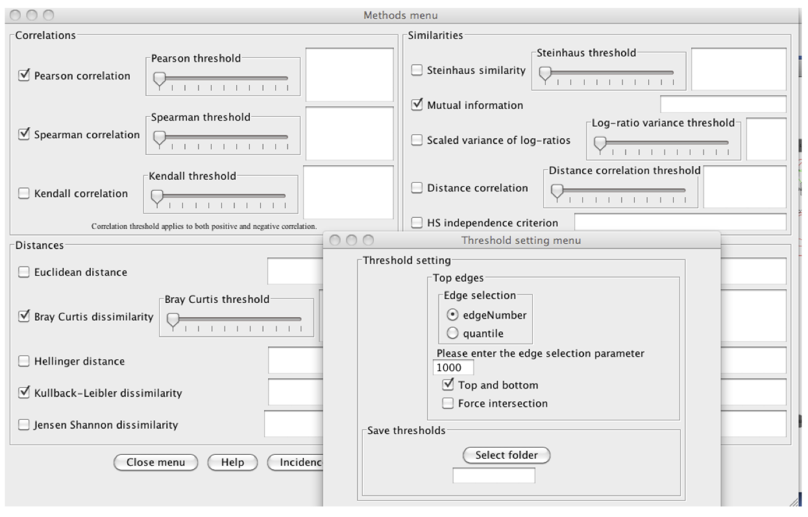Check the Euclidean distance option
This screenshot has height=517, width=808.
24,272
